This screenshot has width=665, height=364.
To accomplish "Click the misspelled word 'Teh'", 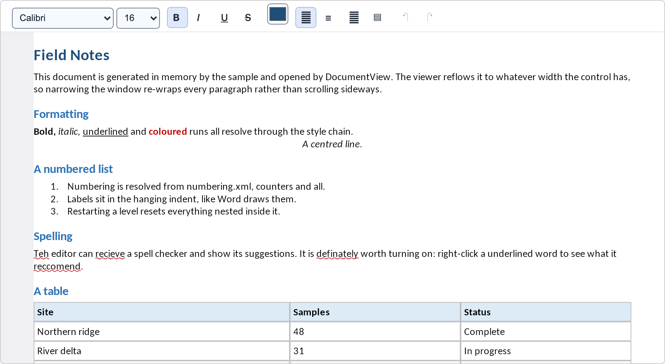I will click(x=41, y=254).
